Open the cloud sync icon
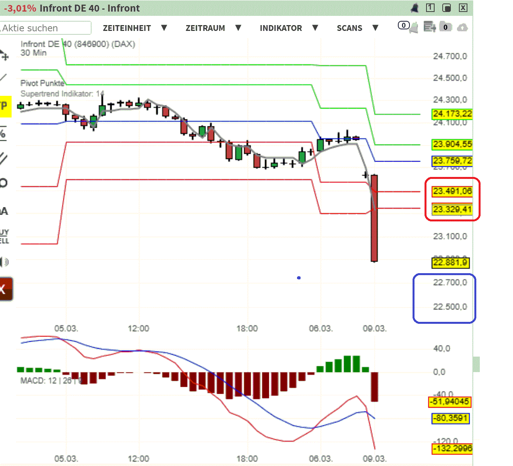Image resolution: width=513 pixels, height=466 pixels. (x=462, y=27)
